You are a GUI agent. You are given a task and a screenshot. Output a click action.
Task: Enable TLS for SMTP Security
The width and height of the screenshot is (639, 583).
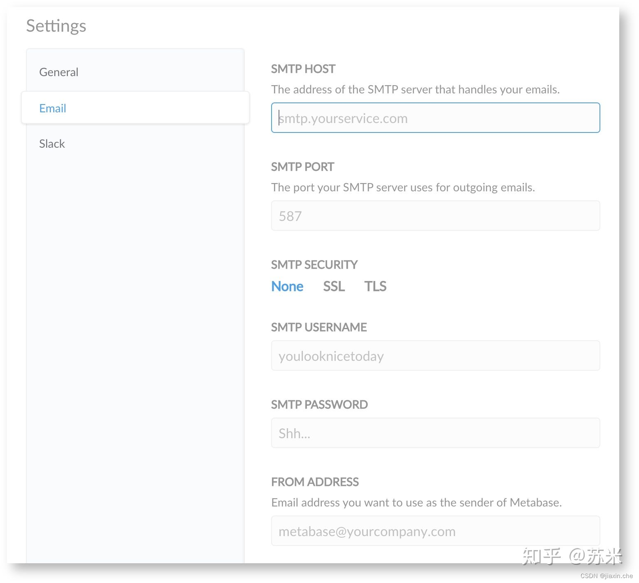click(x=375, y=286)
